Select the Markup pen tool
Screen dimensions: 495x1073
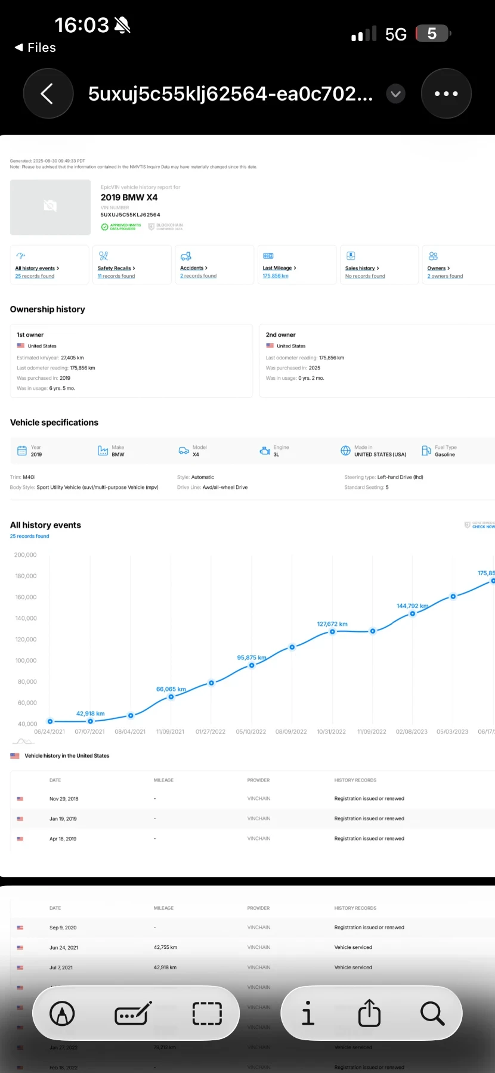click(63, 1013)
